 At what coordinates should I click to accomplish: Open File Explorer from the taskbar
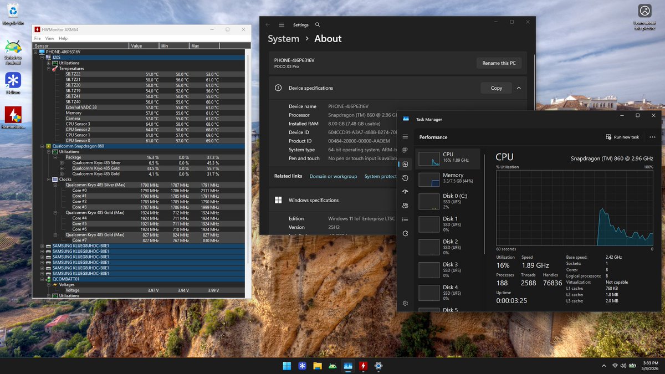point(318,366)
